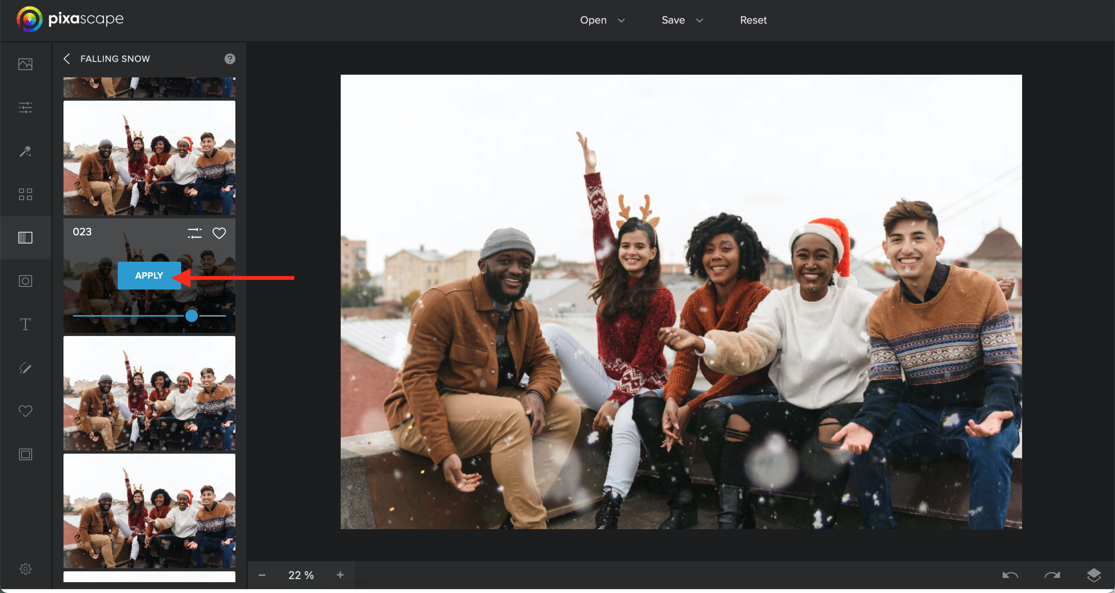
Task: Open the image tool in sidebar
Action: pos(25,64)
